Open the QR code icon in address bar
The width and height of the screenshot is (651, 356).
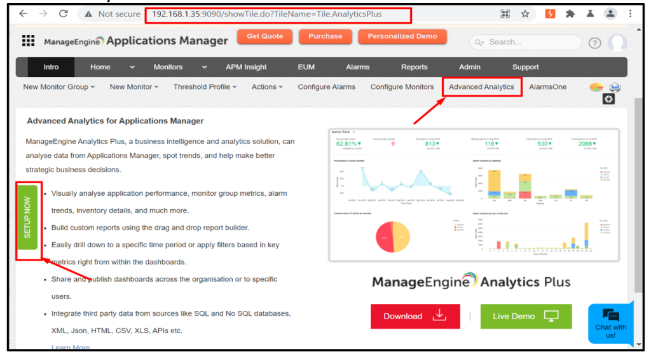[505, 14]
